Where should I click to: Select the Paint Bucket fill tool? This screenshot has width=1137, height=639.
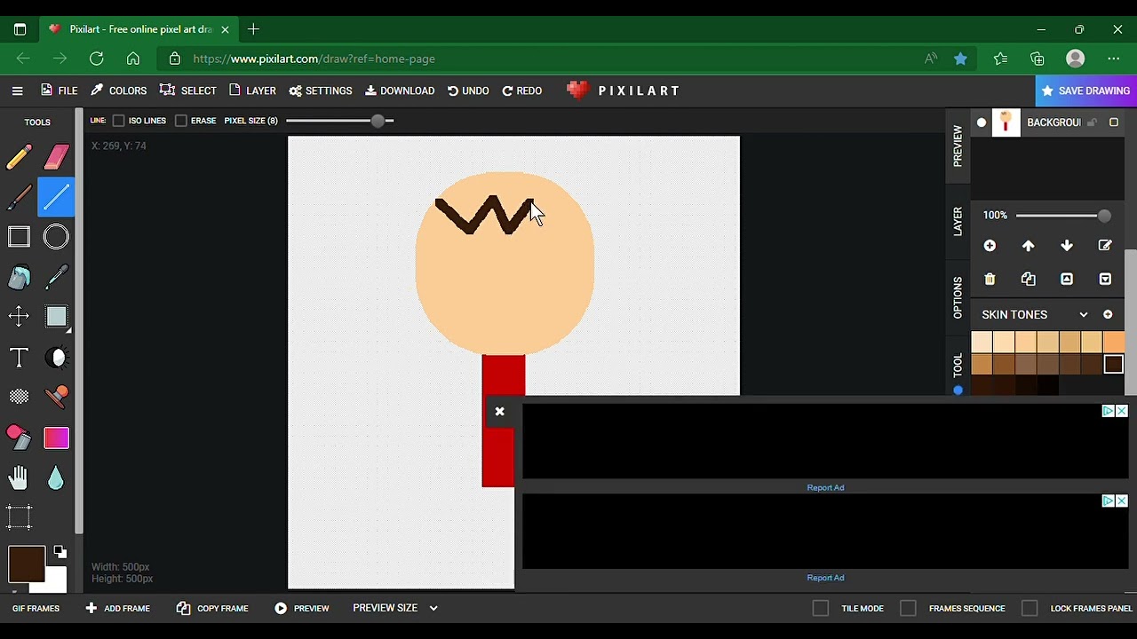[x=19, y=277]
